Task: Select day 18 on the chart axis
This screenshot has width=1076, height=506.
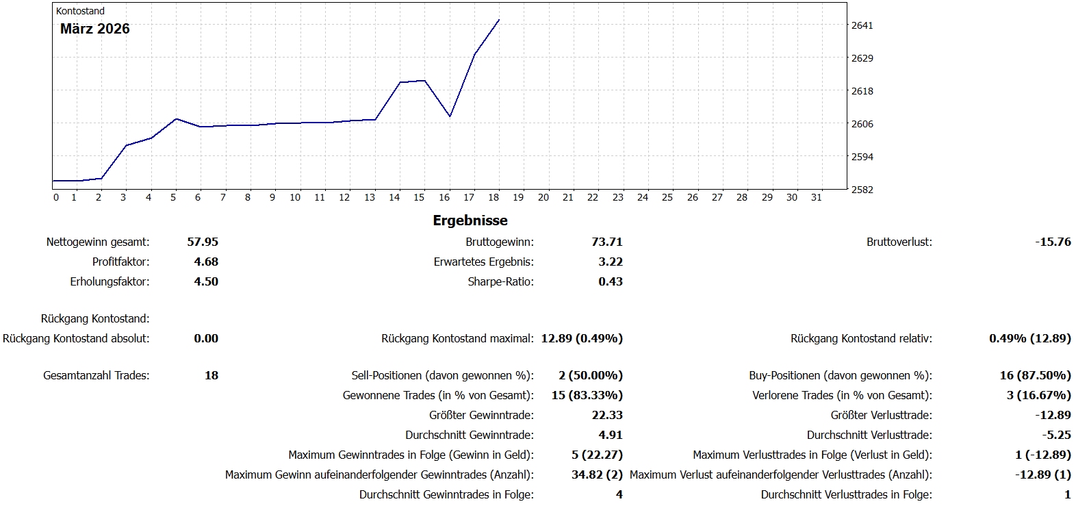Action: click(x=493, y=197)
